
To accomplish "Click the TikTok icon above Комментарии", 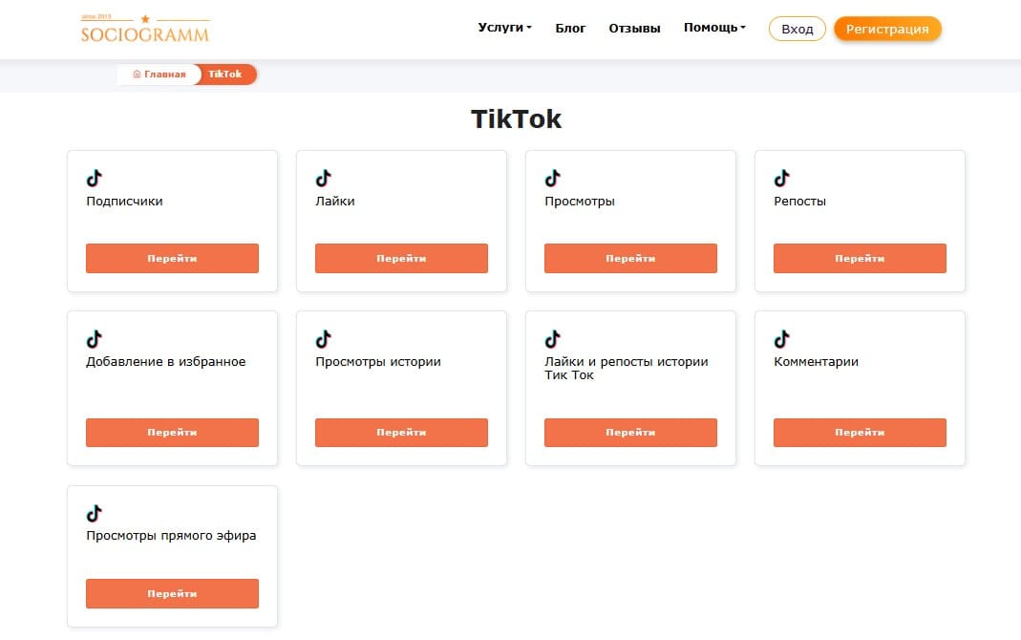I will [782, 338].
